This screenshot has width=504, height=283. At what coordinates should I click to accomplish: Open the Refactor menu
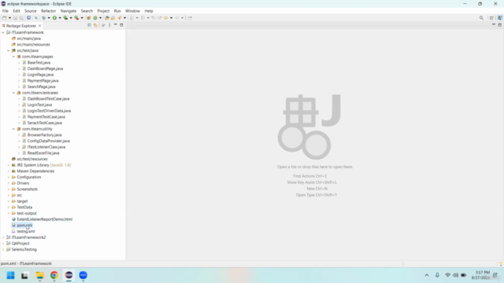pyautogui.click(x=49, y=11)
